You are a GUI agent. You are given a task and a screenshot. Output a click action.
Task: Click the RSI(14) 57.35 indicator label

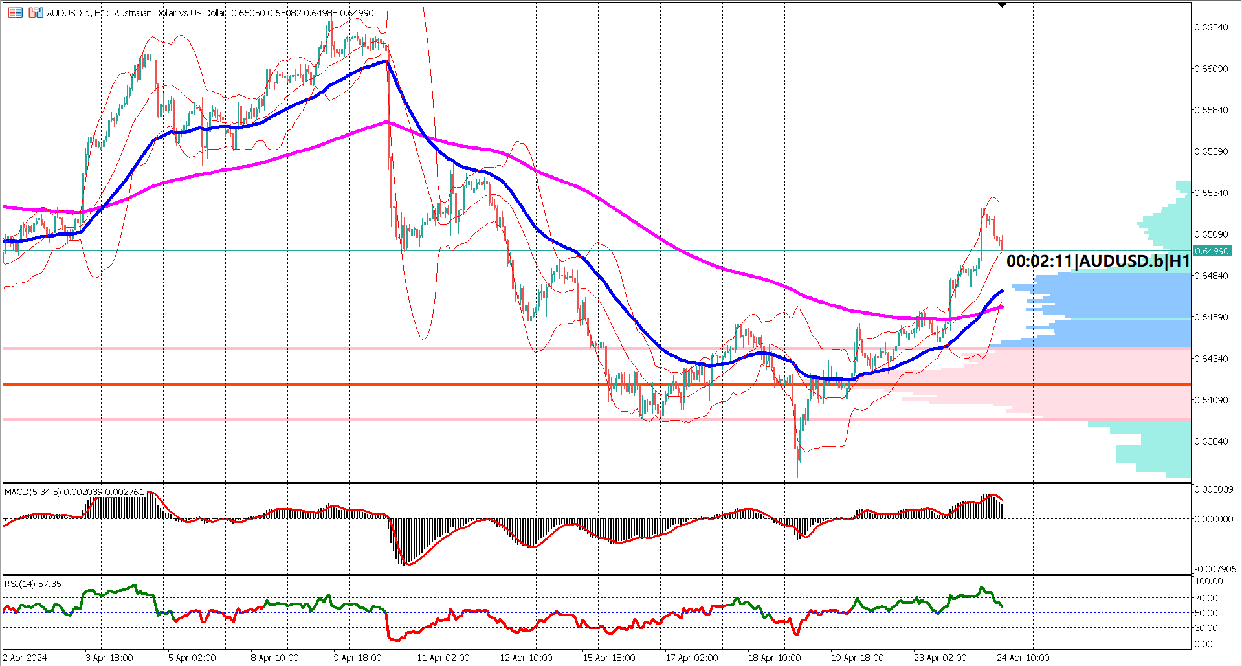[33, 584]
